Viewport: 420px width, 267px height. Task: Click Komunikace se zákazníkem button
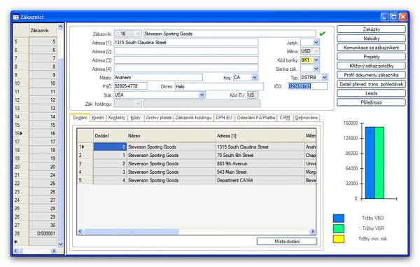[x=371, y=48]
